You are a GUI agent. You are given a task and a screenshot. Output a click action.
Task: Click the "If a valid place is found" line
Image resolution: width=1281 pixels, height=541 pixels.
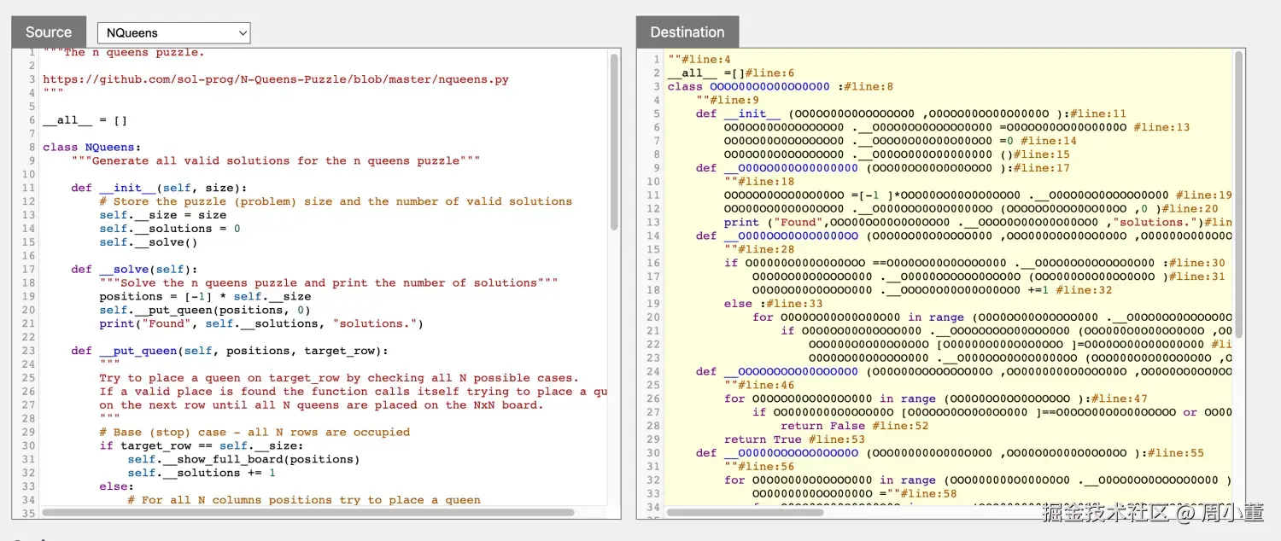click(x=353, y=392)
